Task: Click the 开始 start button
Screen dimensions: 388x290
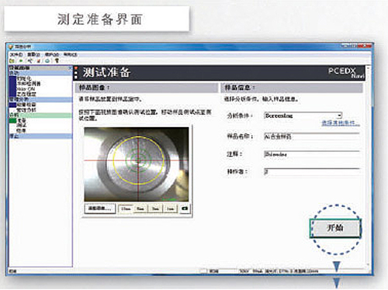Action: [335, 228]
